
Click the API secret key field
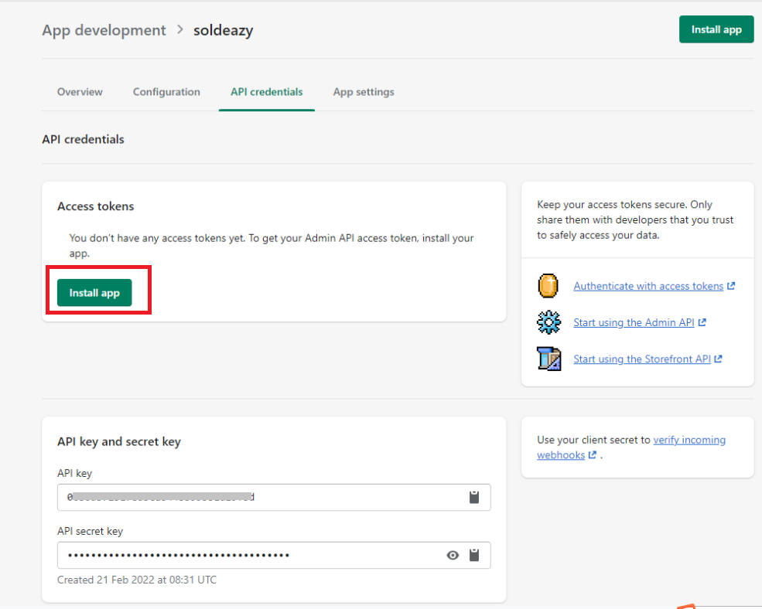coord(274,555)
